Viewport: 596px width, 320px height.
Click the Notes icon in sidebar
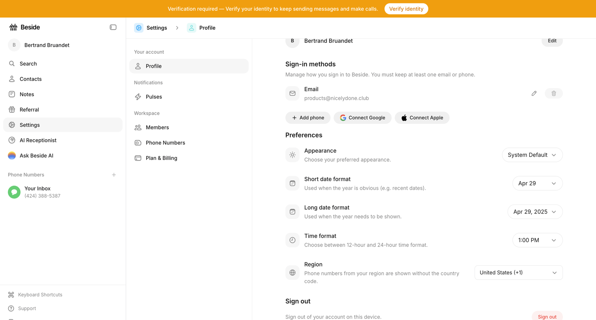(x=12, y=94)
